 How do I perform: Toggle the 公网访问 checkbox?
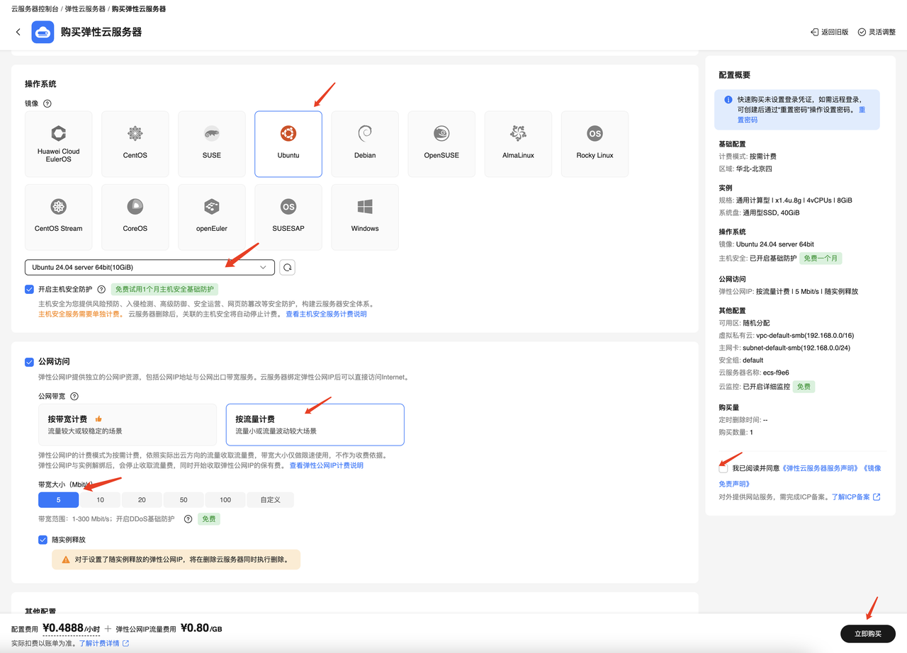pos(29,362)
